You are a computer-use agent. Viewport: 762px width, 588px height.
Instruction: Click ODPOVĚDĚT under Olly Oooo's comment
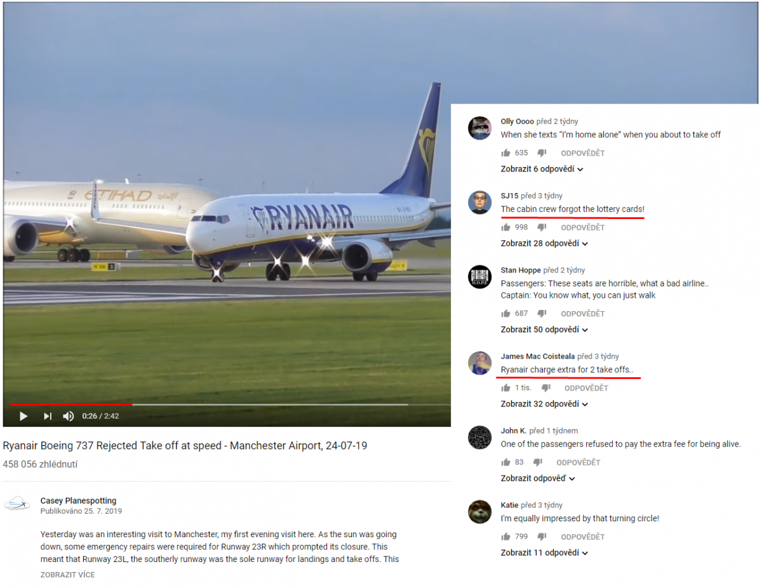coord(583,153)
